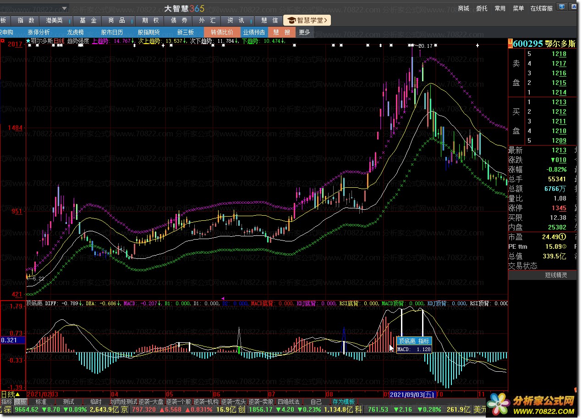The width and height of the screenshot is (582, 419).
Task: Click the 转债比价 button
Action: click(222, 32)
